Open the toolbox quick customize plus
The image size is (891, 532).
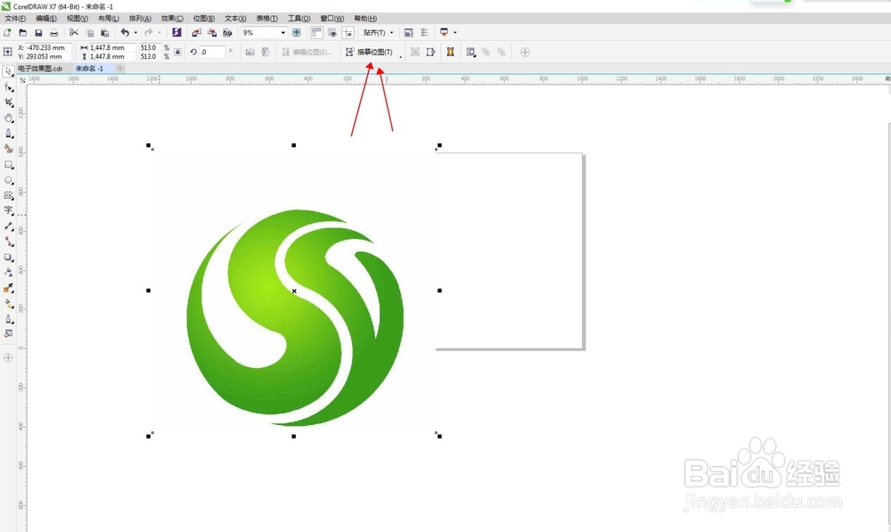(x=8, y=357)
